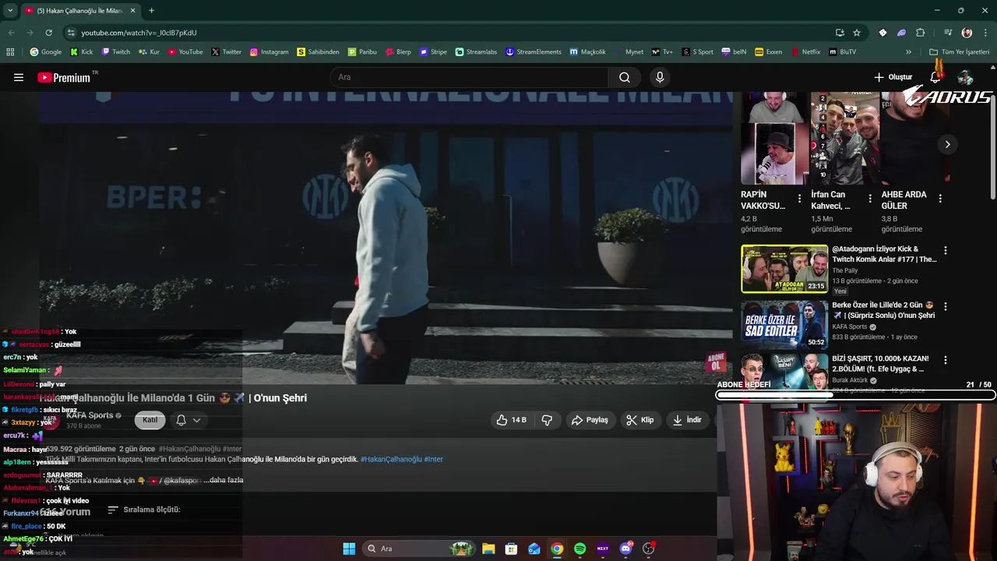Image resolution: width=997 pixels, height=561 pixels.
Task: Open Spotify from the taskbar
Action: tap(580, 549)
